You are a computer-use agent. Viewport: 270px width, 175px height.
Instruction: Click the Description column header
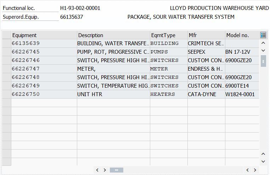click(x=113, y=35)
